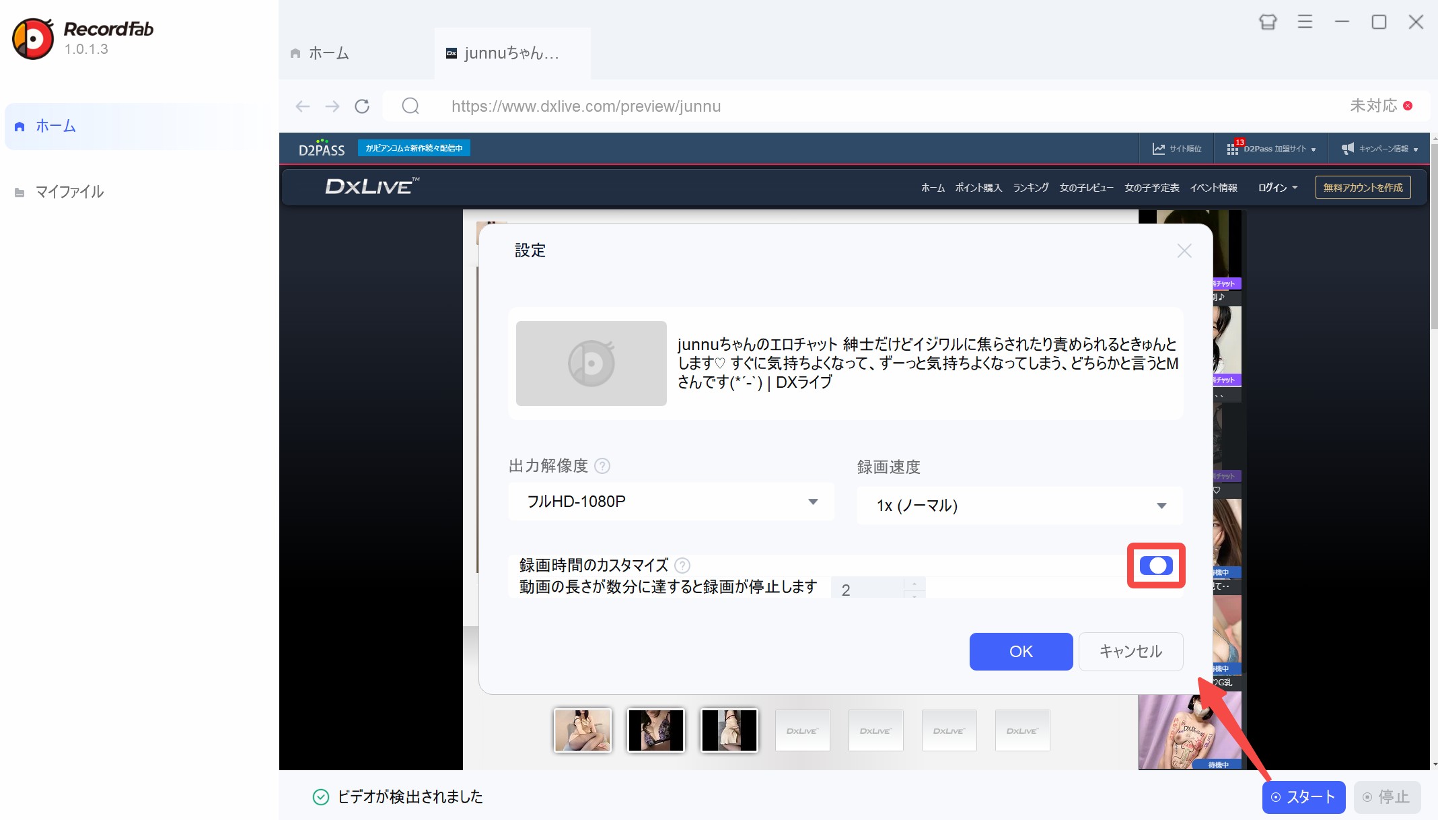Open the skin/theme shirt icon
1438x820 pixels.
pos(1268,22)
